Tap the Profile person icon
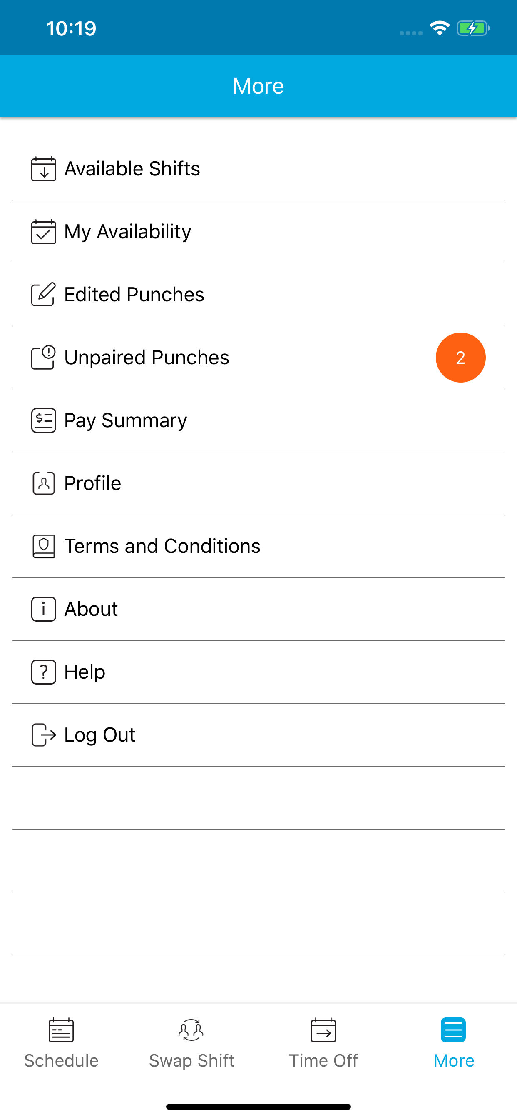Viewport: 517px width, 1120px height. tap(43, 483)
